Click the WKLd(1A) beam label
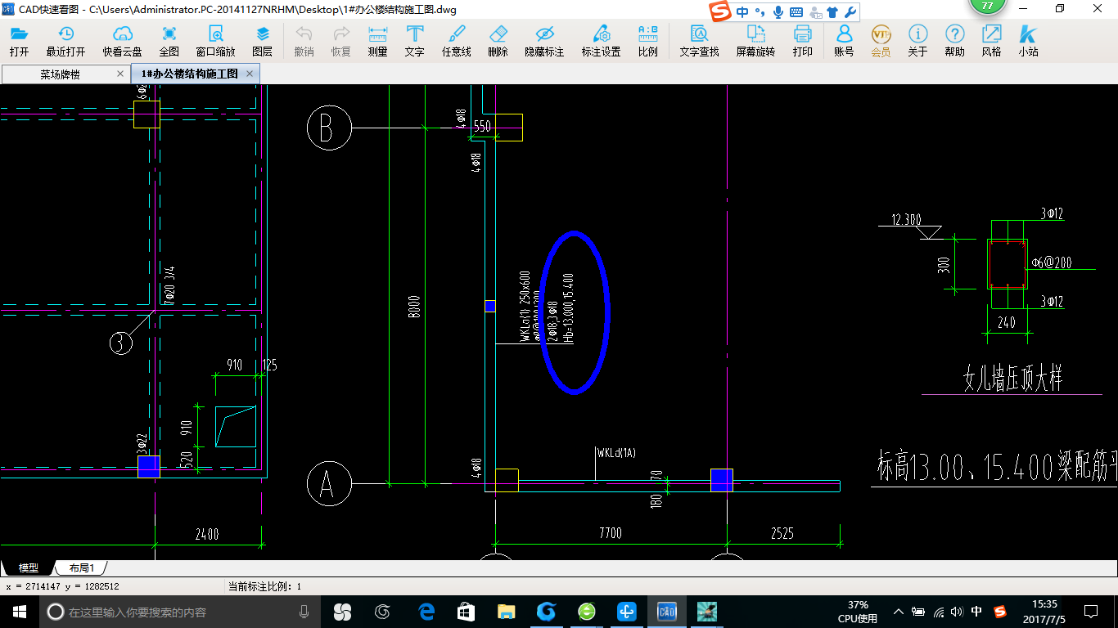The image size is (1118, 628). 617,452
